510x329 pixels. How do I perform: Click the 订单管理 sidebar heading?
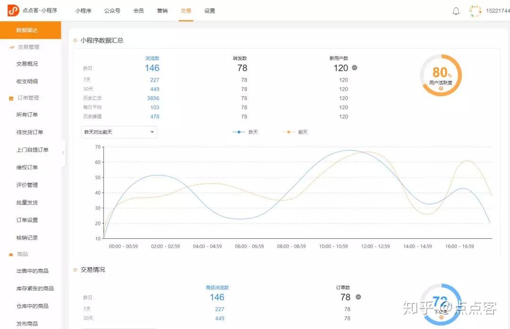click(x=28, y=98)
